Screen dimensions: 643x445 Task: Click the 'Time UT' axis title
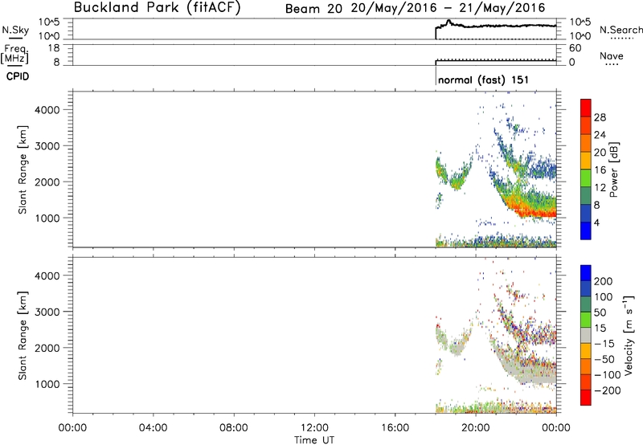point(314,440)
